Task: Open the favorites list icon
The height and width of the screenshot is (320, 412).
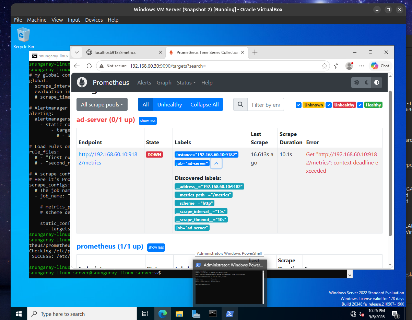Action: [337, 66]
